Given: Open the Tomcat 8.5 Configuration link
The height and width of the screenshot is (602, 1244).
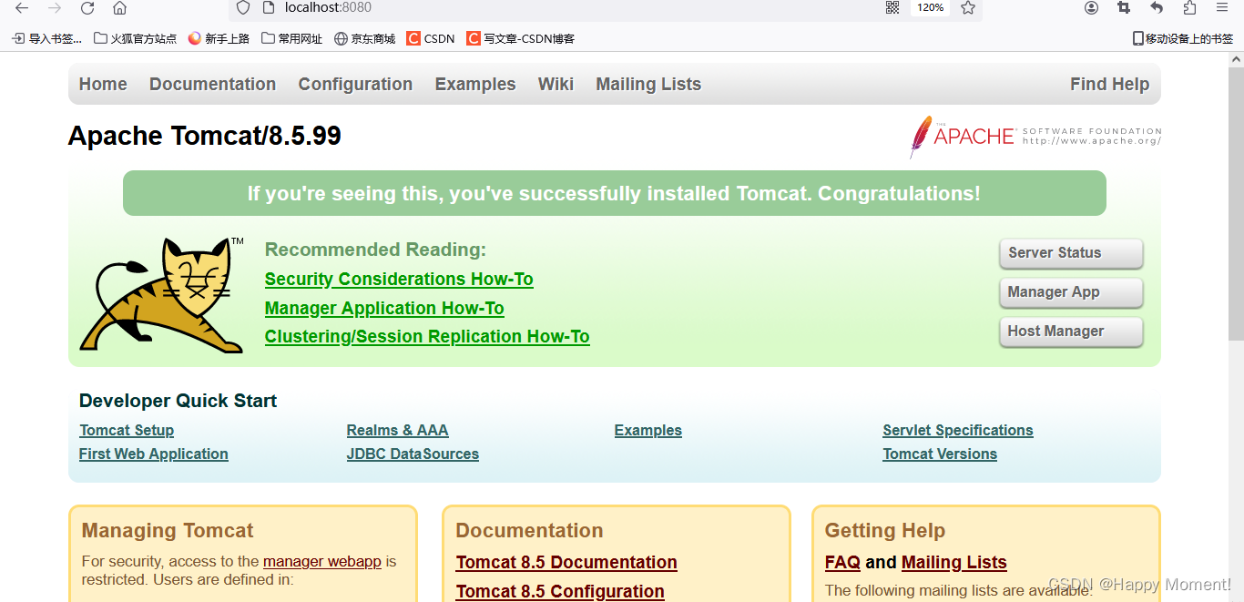Looking at the screenshot, I should tap(560, 591).
